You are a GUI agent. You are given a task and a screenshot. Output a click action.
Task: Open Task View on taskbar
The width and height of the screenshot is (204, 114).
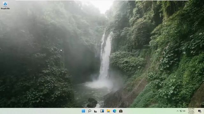click(96, 111)
